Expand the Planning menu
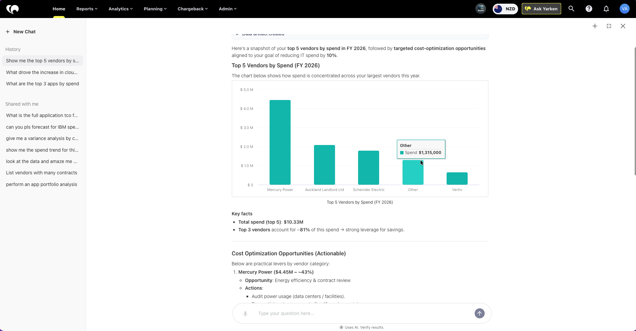 point(155,9)
